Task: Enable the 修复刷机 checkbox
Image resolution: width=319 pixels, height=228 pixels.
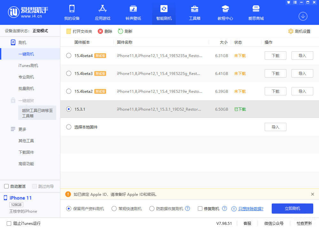Action: coord(200,209)
